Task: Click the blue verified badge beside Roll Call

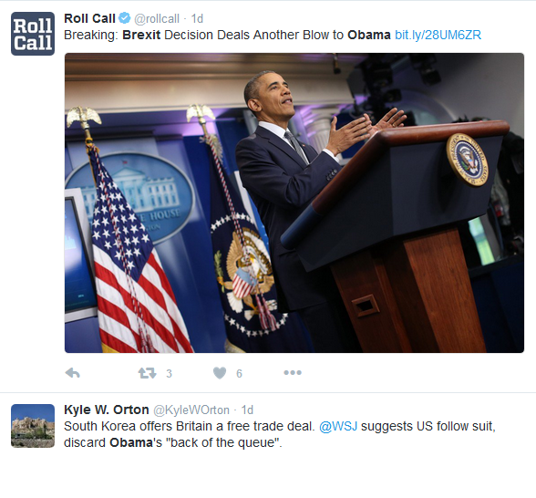Action: pyautogui.click(x=124, y=18)
